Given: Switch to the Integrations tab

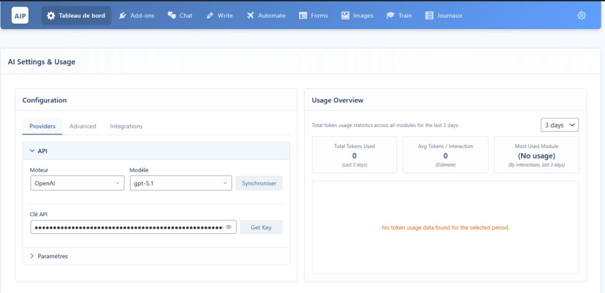Looking at the screenshot, I should pos(126,126).
